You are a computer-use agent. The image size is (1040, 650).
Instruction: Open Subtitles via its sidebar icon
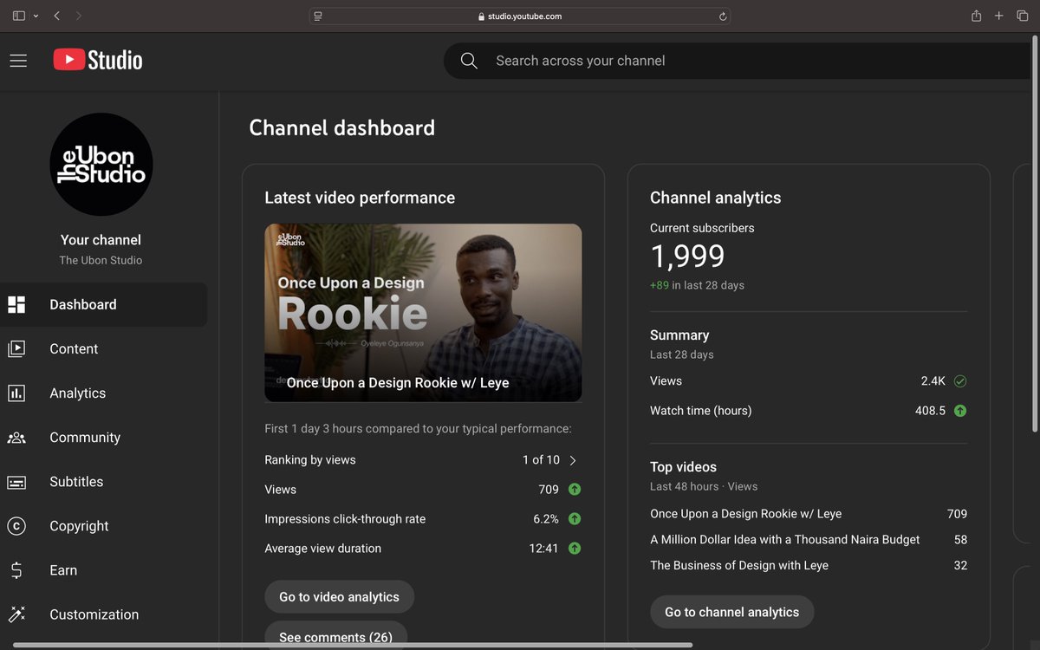tap(16, 481)
